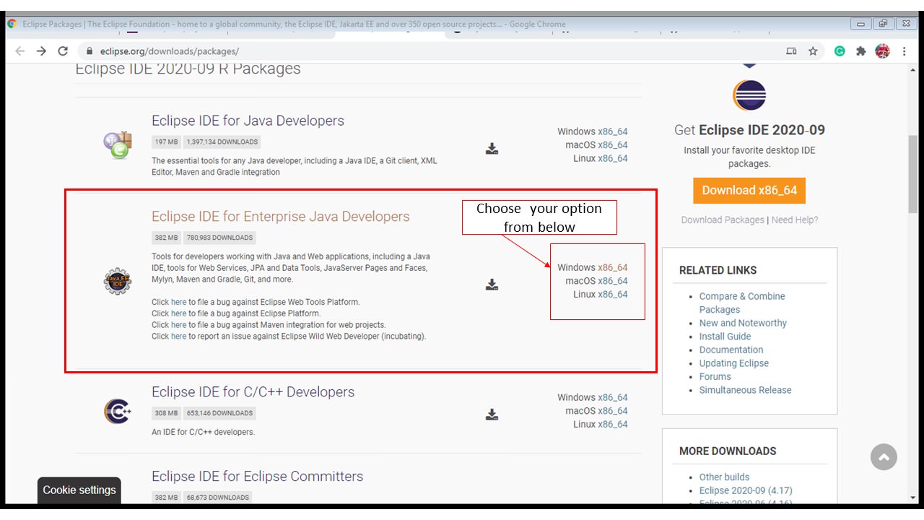Viewport: 924px width, 520px height.
Task: Click the page vertical scrollbar thumb
Action: point(913,175)
